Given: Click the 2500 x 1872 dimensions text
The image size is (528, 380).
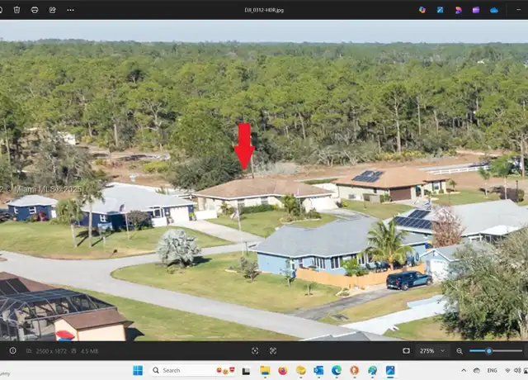Looking at the screenshot, I should click(x=51, y=351).
